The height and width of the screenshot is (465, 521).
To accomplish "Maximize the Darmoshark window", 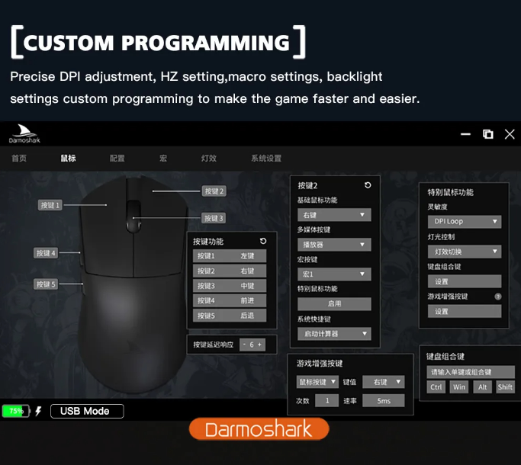I will click(x=487, y=134).
